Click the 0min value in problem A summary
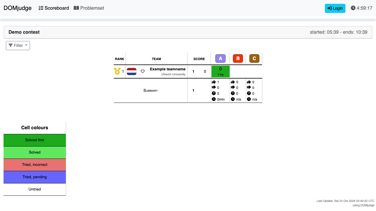Viewport: 376px width, 211px height. pos(221,99)
